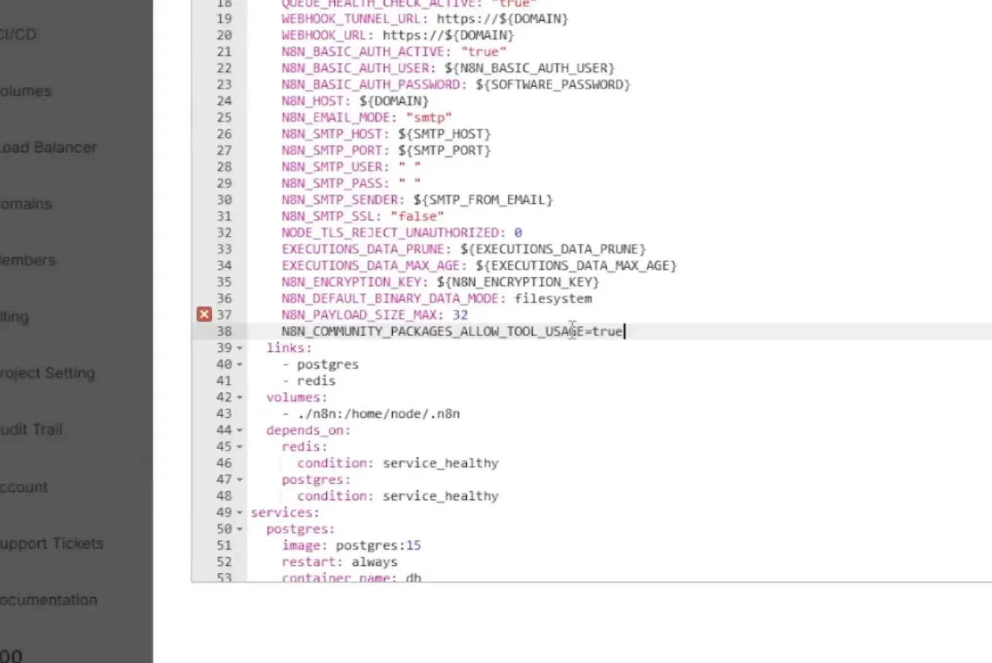Click the ./n8n:/home/node/.n8n volume path
This screenshot has width=992, height=663.
379,414
